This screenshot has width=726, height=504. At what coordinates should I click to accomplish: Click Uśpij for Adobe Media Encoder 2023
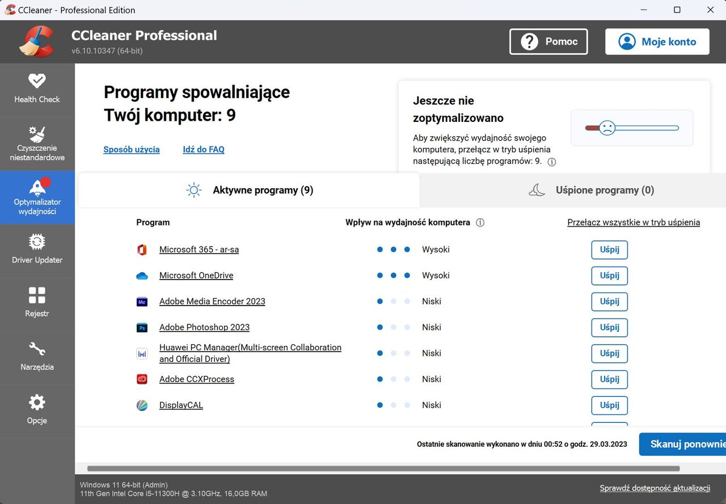click(610, 302)
